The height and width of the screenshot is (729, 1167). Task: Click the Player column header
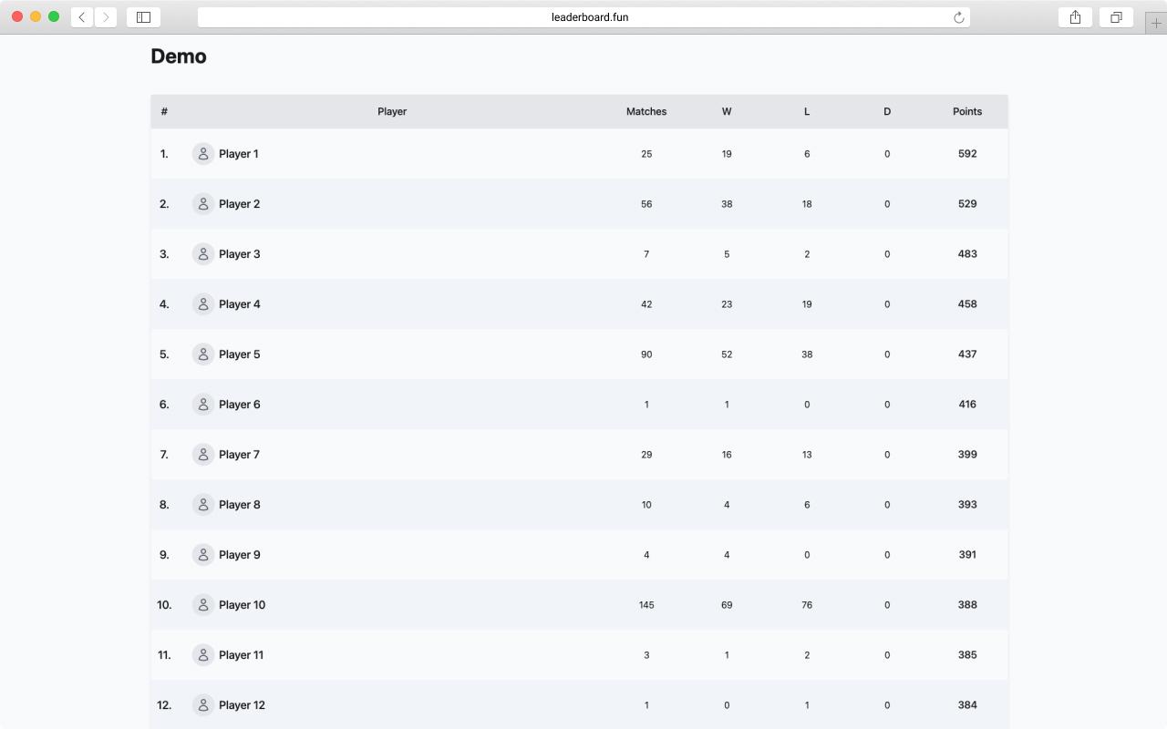[x=392, y=111]
